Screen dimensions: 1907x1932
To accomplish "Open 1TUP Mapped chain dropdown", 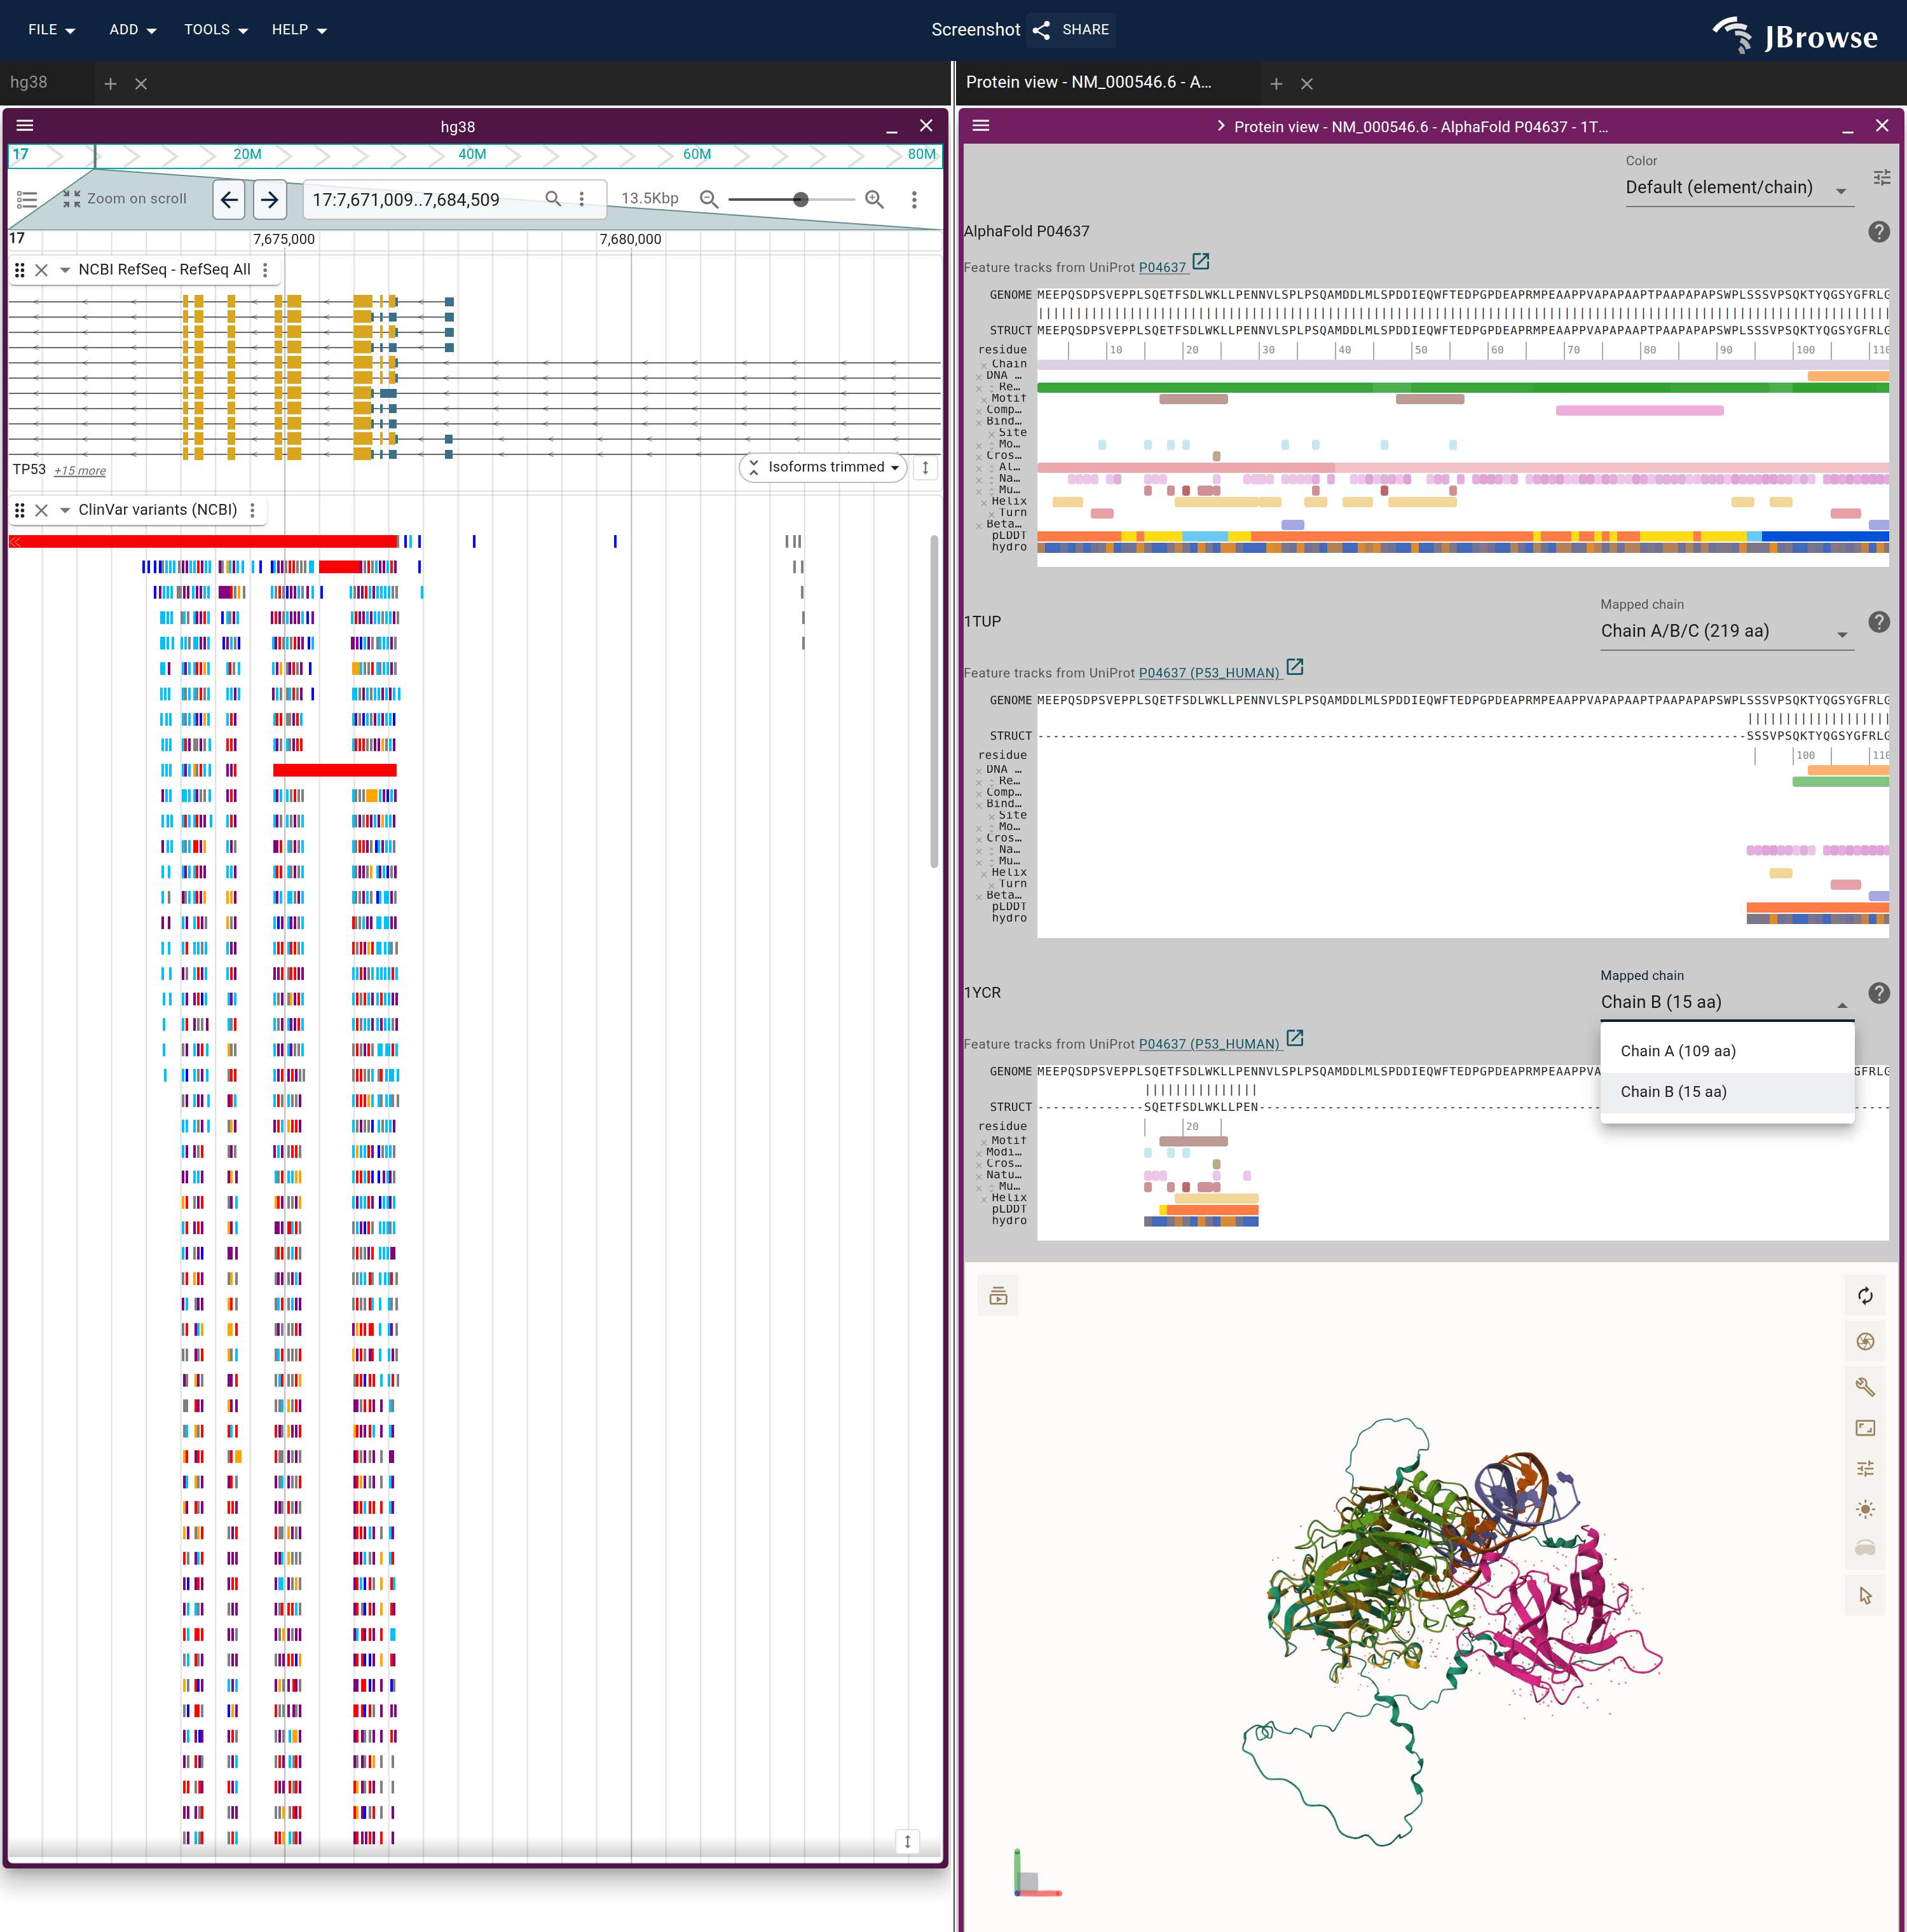I will (x=1727, y=632).
